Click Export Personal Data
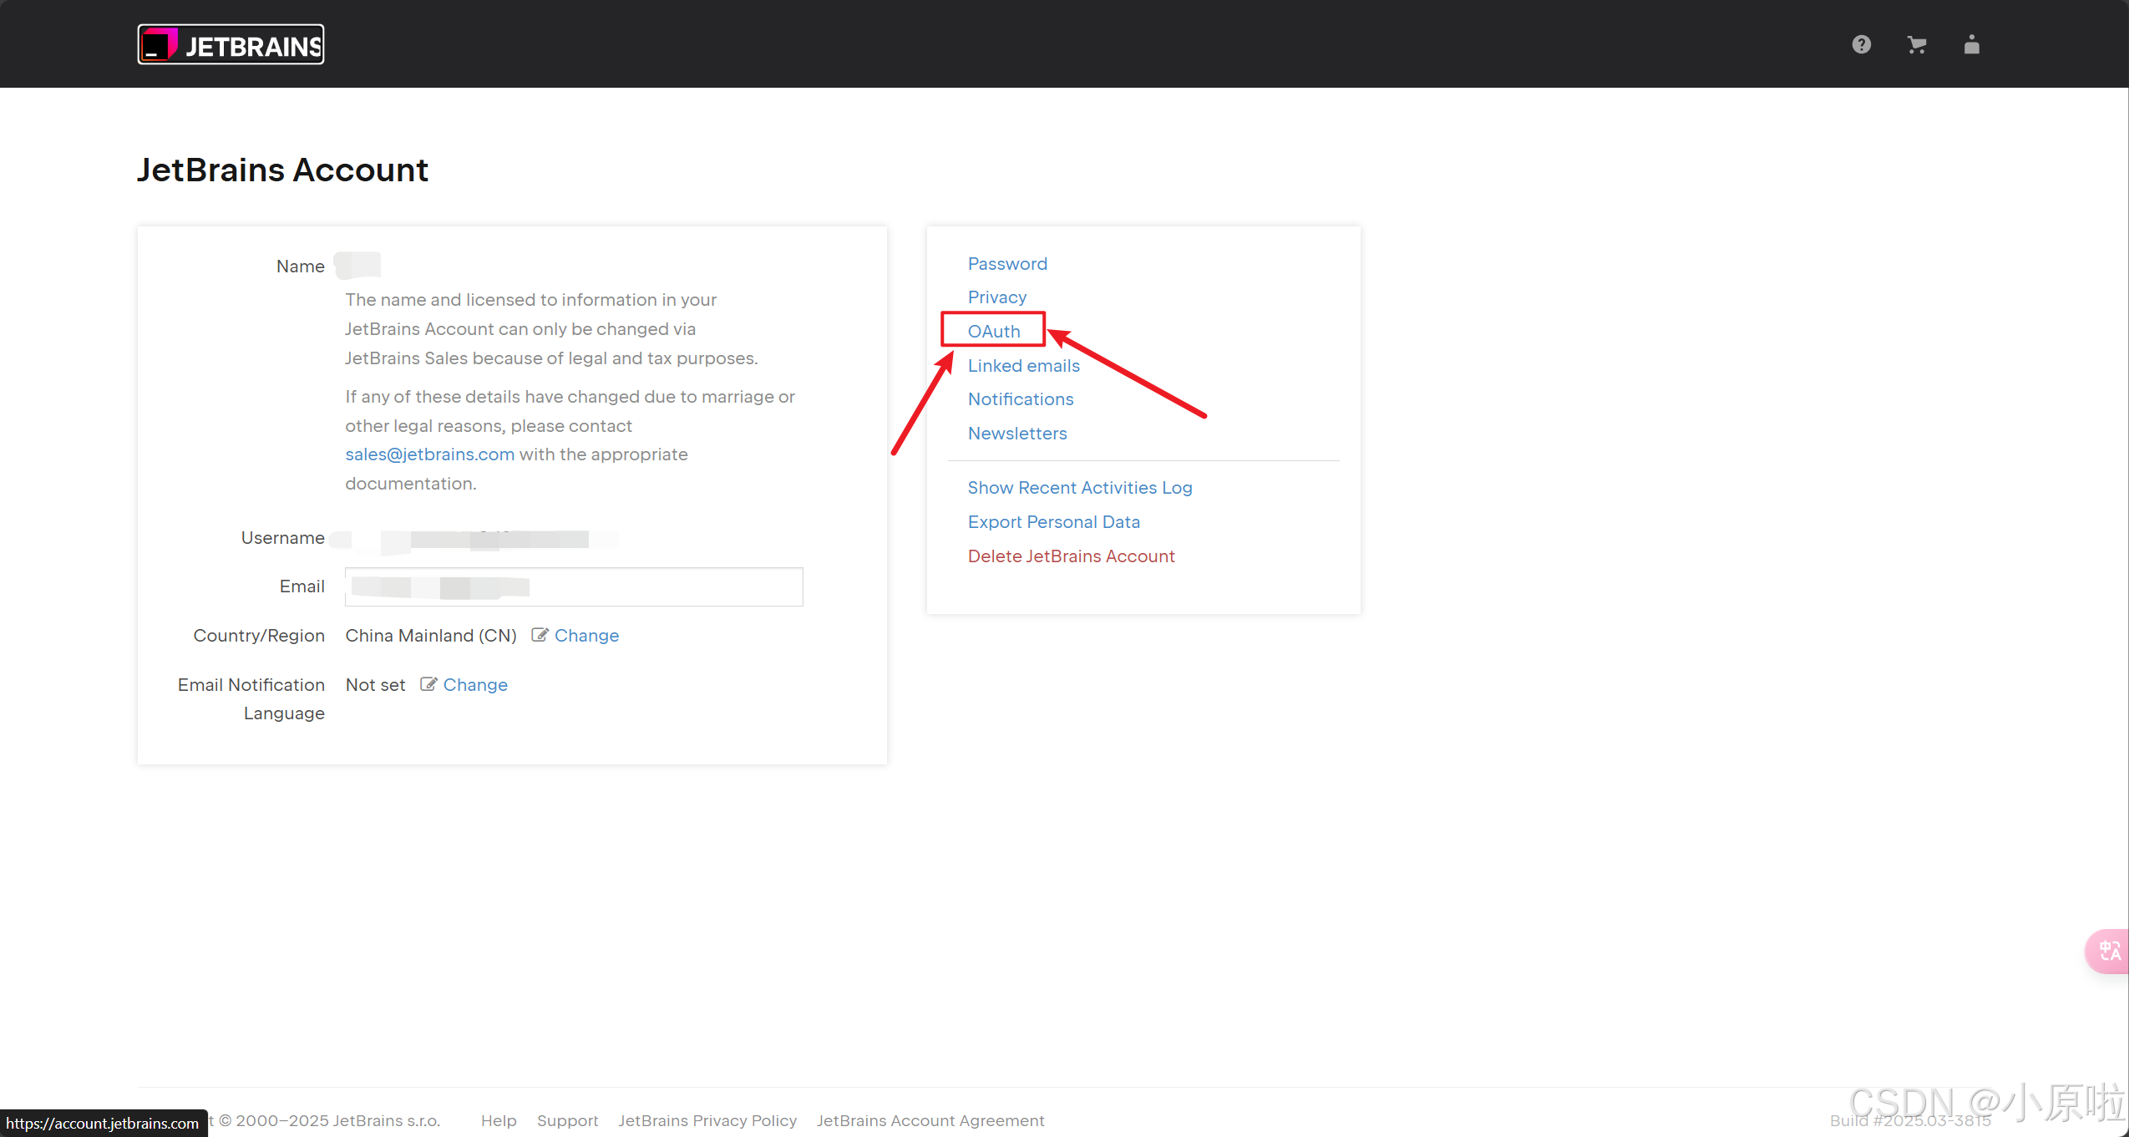Viewport: 2129px width, 1137px height. pyautogui.click(x=1053, y=522)
